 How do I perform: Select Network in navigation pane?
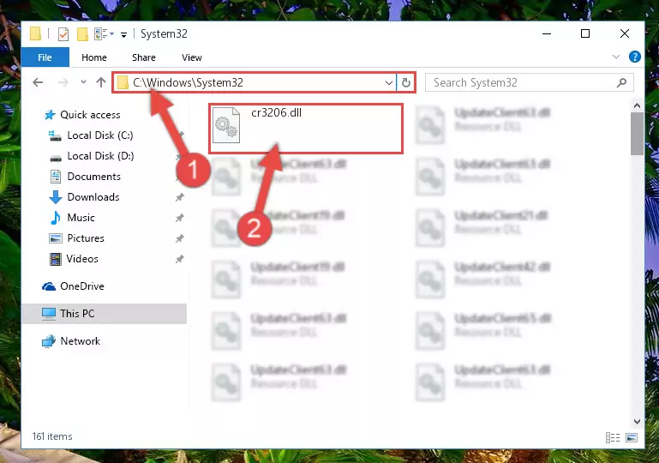(81, 341)
